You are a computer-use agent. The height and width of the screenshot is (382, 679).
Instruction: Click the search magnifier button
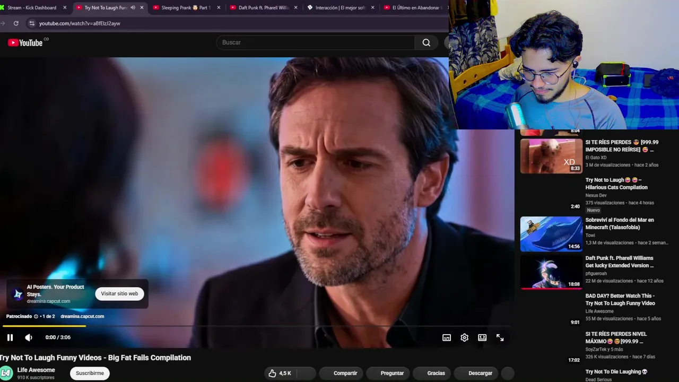click(426, 42)
